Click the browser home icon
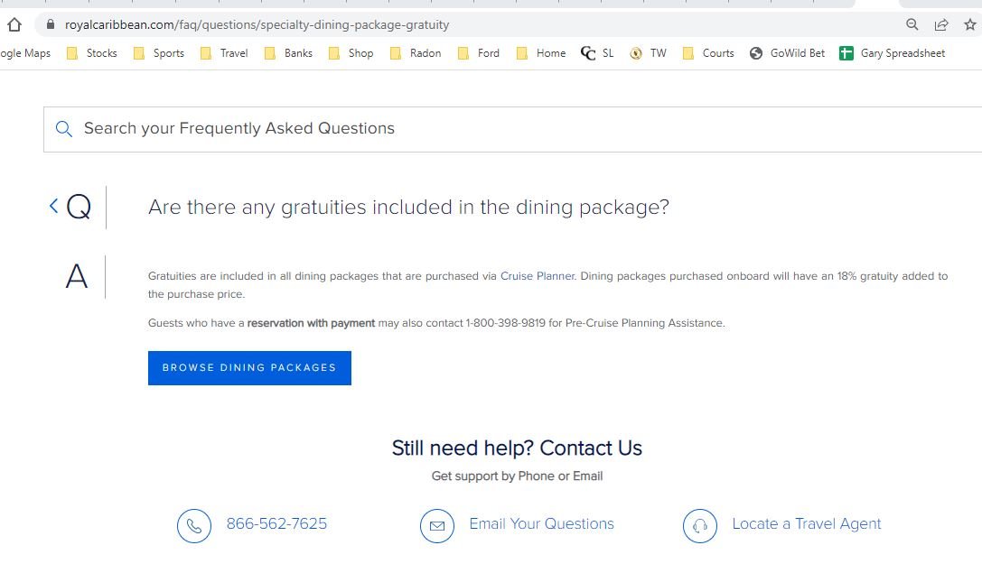The height and width of the screenshot is (573, 982). point(14,25)
